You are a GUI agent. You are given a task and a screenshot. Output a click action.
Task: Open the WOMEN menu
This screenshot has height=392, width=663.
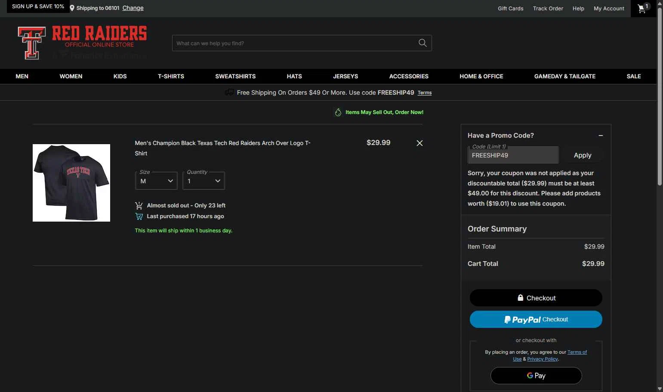pos(71,76)
